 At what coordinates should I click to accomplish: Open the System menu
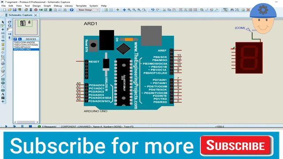pos(94,6)
